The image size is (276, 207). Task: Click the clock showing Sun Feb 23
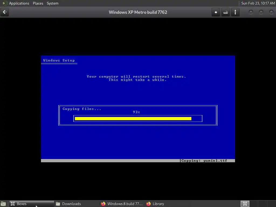point(258,3)
